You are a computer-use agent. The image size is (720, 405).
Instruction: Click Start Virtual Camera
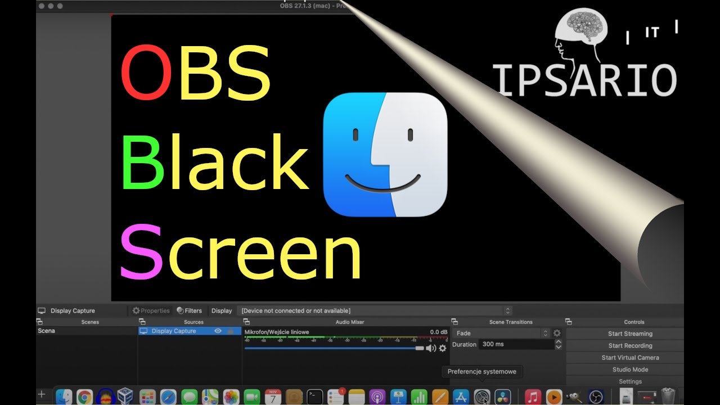[630, 358]
